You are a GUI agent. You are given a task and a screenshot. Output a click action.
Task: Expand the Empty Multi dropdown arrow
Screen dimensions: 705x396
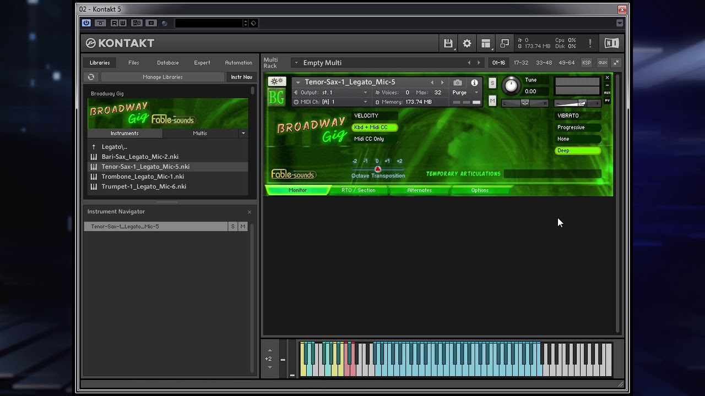[x=296, y=63]
